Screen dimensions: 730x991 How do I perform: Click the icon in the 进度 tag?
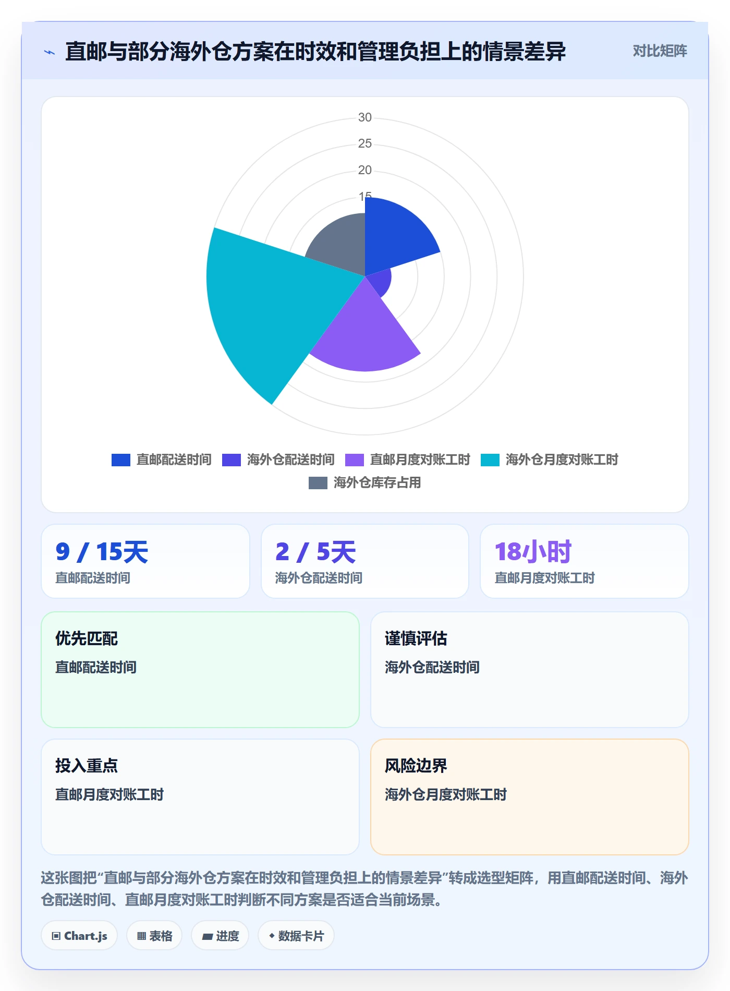pyautogui.click(x=207, y=937)
